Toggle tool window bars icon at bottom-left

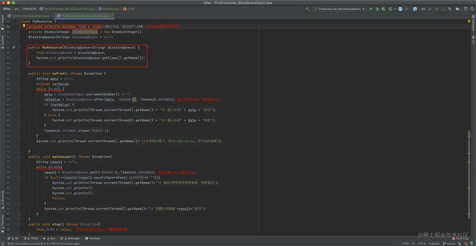pyautogui.click(x=3, y=243)
